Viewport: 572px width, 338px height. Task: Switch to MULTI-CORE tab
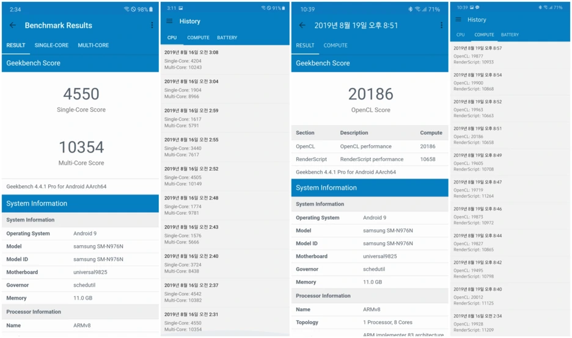[93, 45]
